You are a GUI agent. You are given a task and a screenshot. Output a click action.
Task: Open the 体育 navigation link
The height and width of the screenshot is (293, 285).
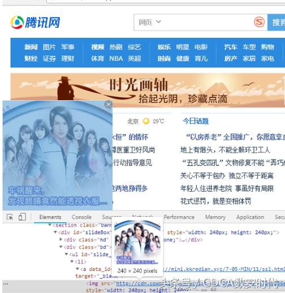[98, 59]
